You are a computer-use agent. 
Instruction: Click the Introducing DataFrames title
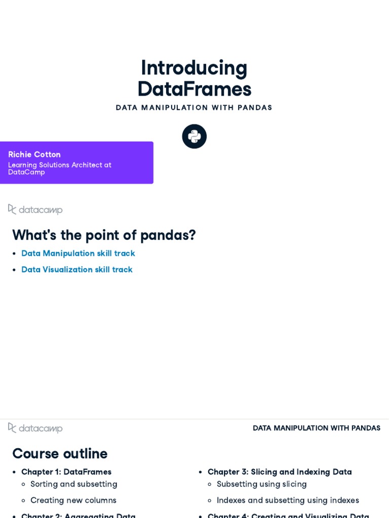point(194,78)
